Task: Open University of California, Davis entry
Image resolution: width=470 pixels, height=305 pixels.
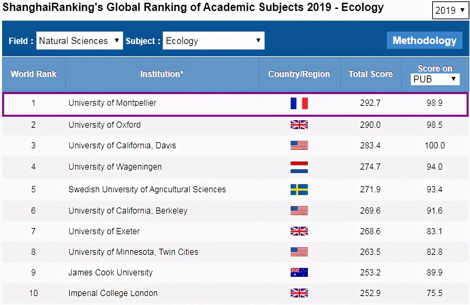Action: 122,146
